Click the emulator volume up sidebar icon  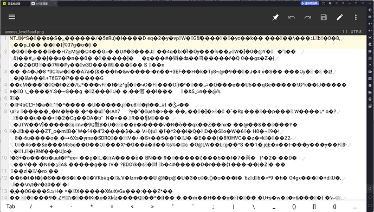[x=370, y=24]
